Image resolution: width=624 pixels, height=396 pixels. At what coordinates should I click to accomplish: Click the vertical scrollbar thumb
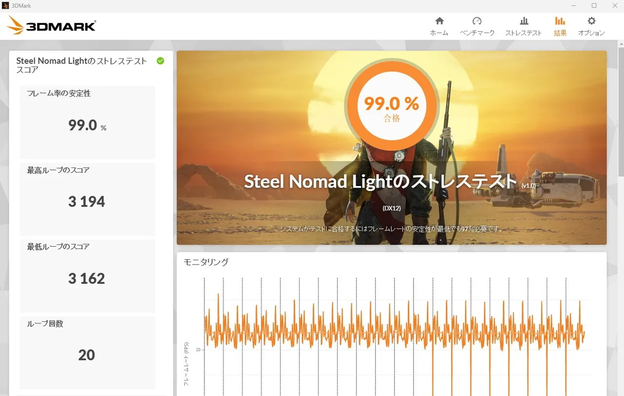point(621,111)
